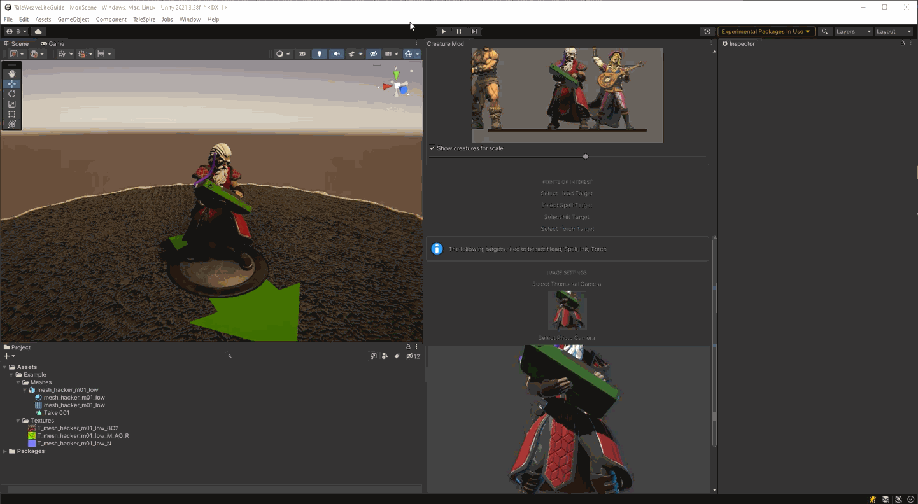Open the TaleSpire menu
The image size is (918, 504).
[144, 20]
